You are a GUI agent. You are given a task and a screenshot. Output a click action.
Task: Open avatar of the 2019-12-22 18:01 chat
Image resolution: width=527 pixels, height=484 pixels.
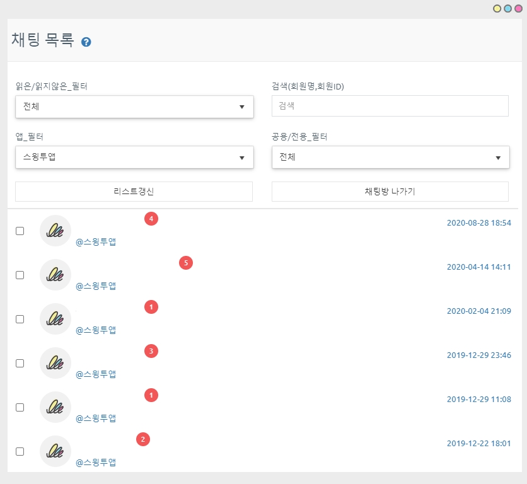coord(55,451)
